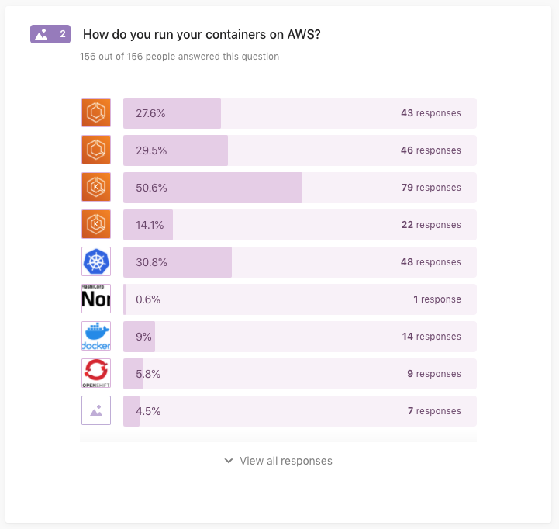The height and width of the screenshot is (529, 559).
Task: Click the 43 responses label
Action: tap(430, 113)
